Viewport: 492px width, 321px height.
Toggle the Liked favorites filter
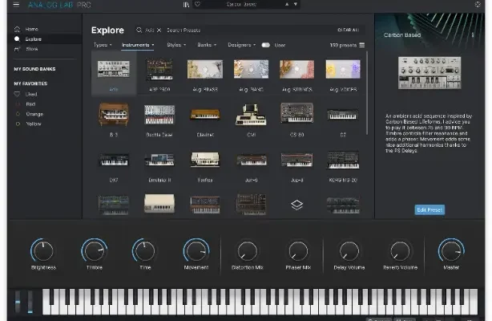[x=30, y=94]
